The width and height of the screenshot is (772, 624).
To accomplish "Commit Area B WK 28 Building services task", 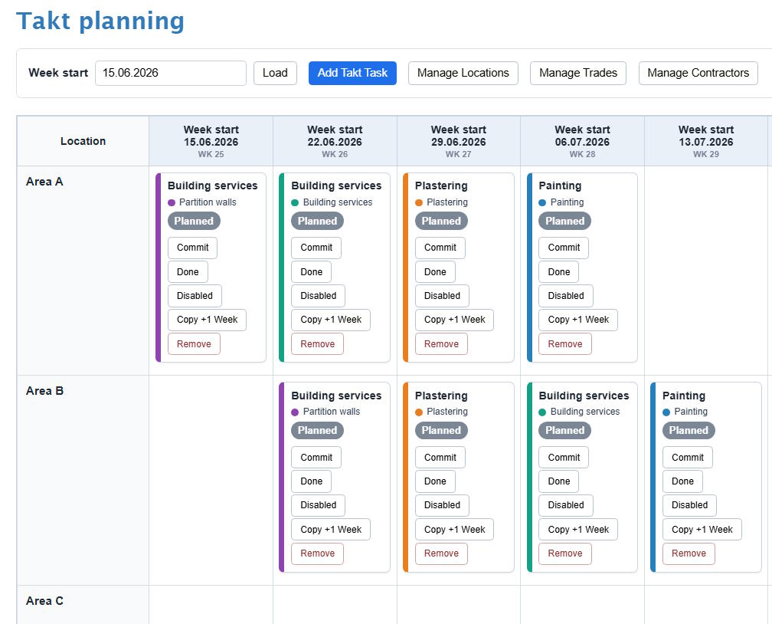I will point(564,458).
